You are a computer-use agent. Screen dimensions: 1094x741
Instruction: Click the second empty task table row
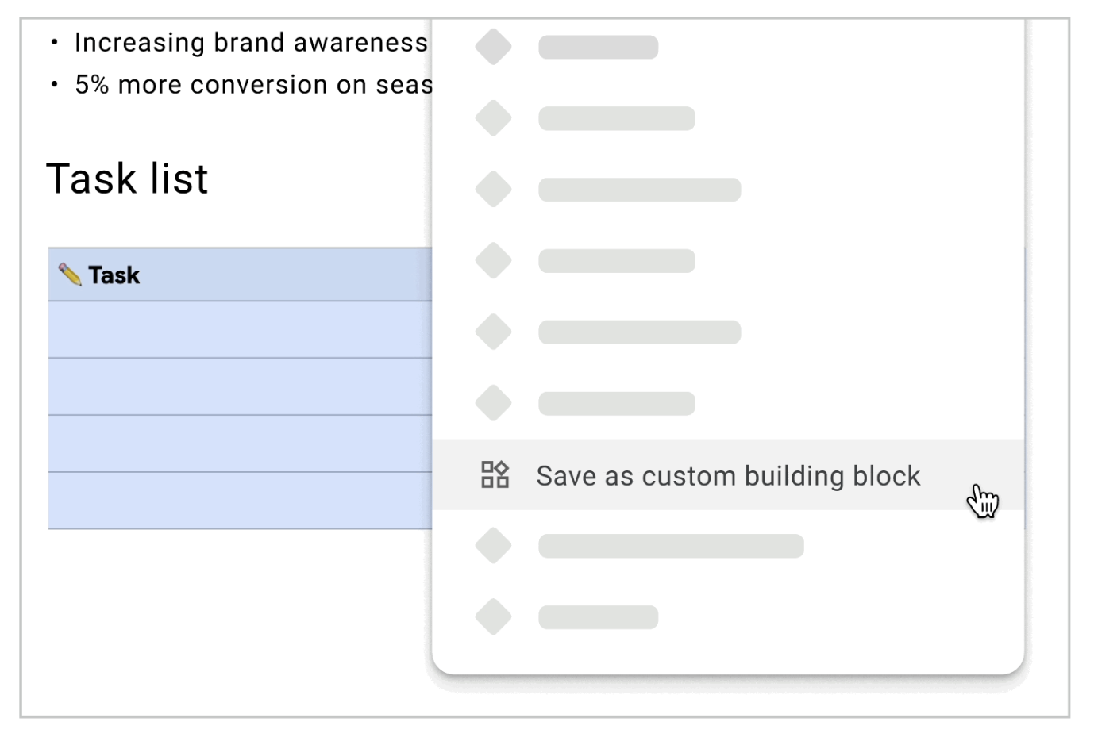(238, 386)
